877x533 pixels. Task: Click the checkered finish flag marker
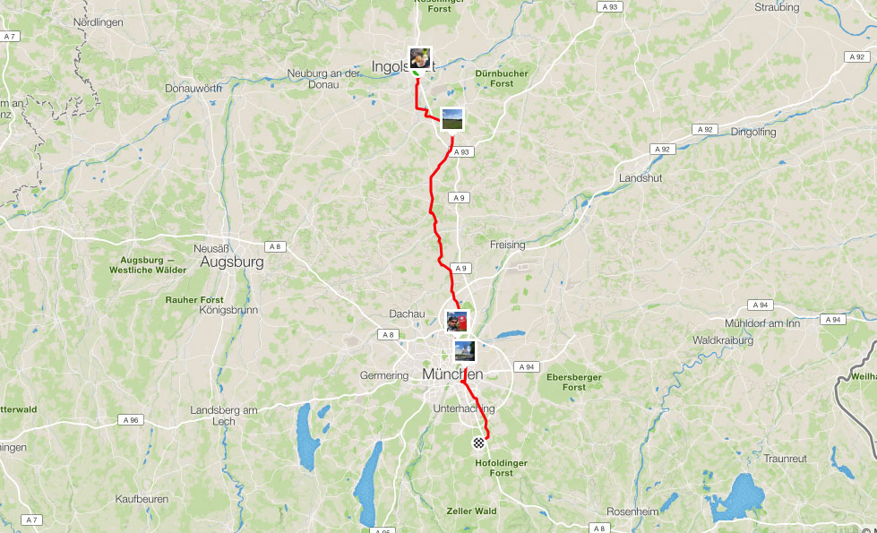[478, 443]
